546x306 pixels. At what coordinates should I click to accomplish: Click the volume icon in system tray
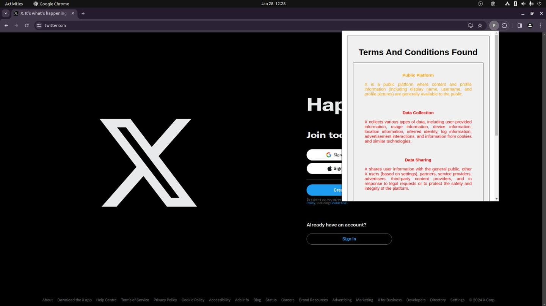pyautogui.click(x=523, y=4)
